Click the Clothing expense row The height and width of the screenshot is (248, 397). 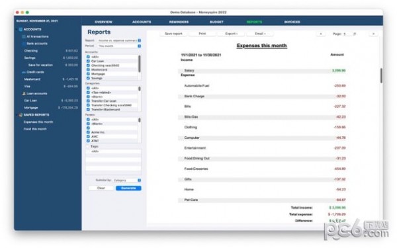[262, 127]
